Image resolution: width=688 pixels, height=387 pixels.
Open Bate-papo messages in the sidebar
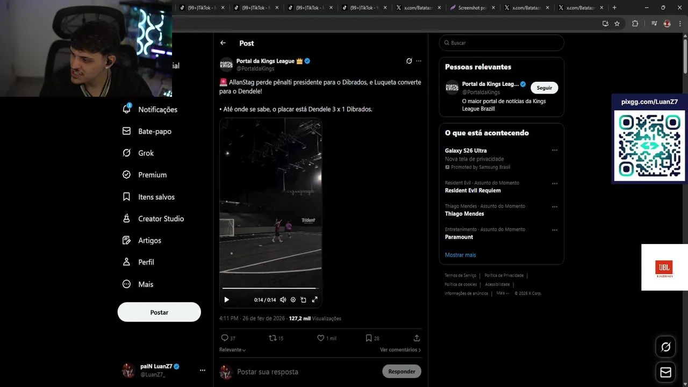click(x=147, y=131)
